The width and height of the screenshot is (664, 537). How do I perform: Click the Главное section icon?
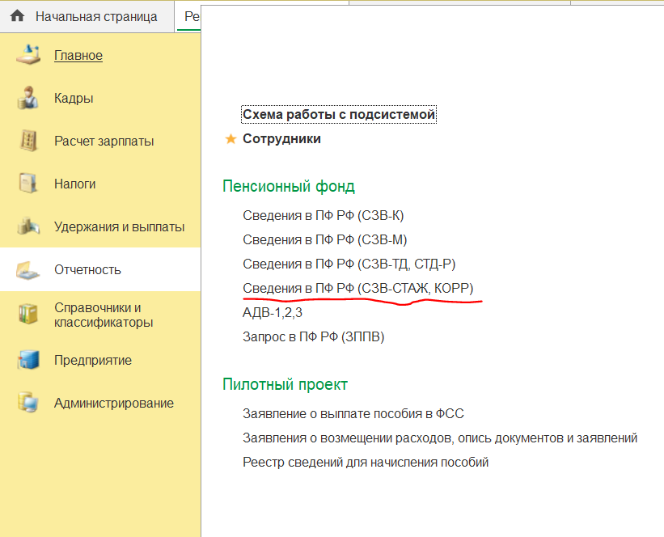pyautogui.click(x=28, y=55)
